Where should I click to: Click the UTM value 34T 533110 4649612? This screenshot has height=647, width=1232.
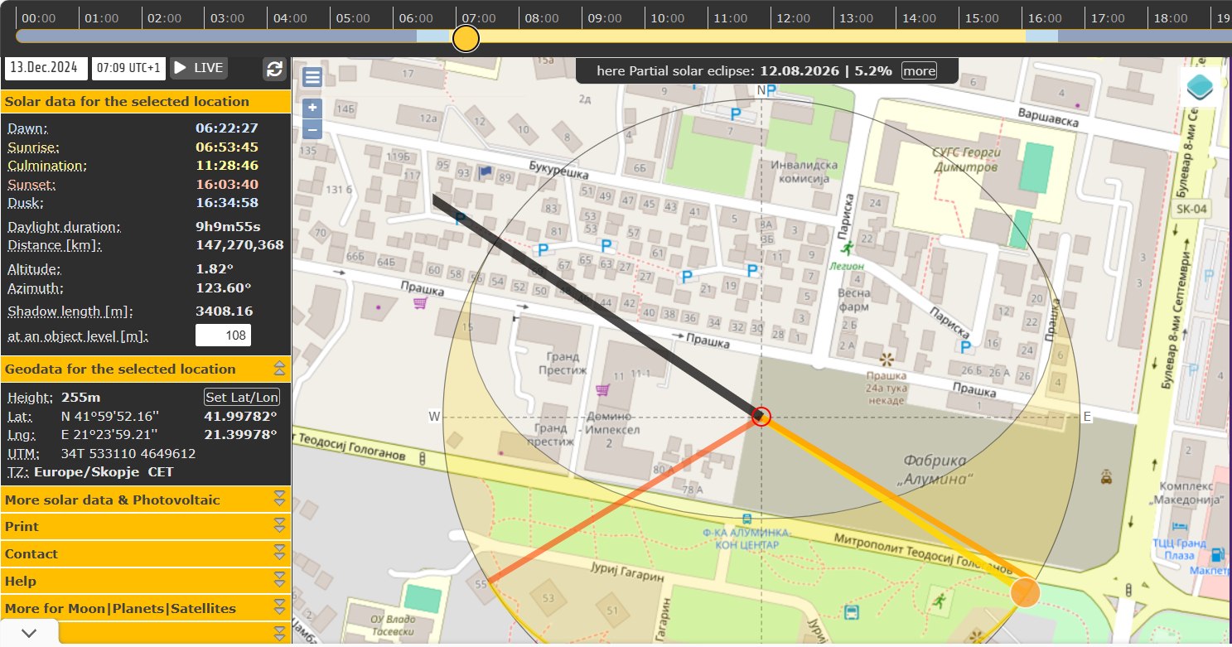pos(128,453)
